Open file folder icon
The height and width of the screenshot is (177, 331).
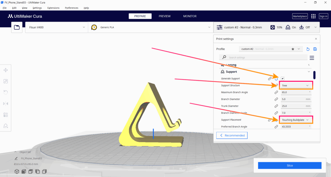pyautogui.click(x=17, y=27)
